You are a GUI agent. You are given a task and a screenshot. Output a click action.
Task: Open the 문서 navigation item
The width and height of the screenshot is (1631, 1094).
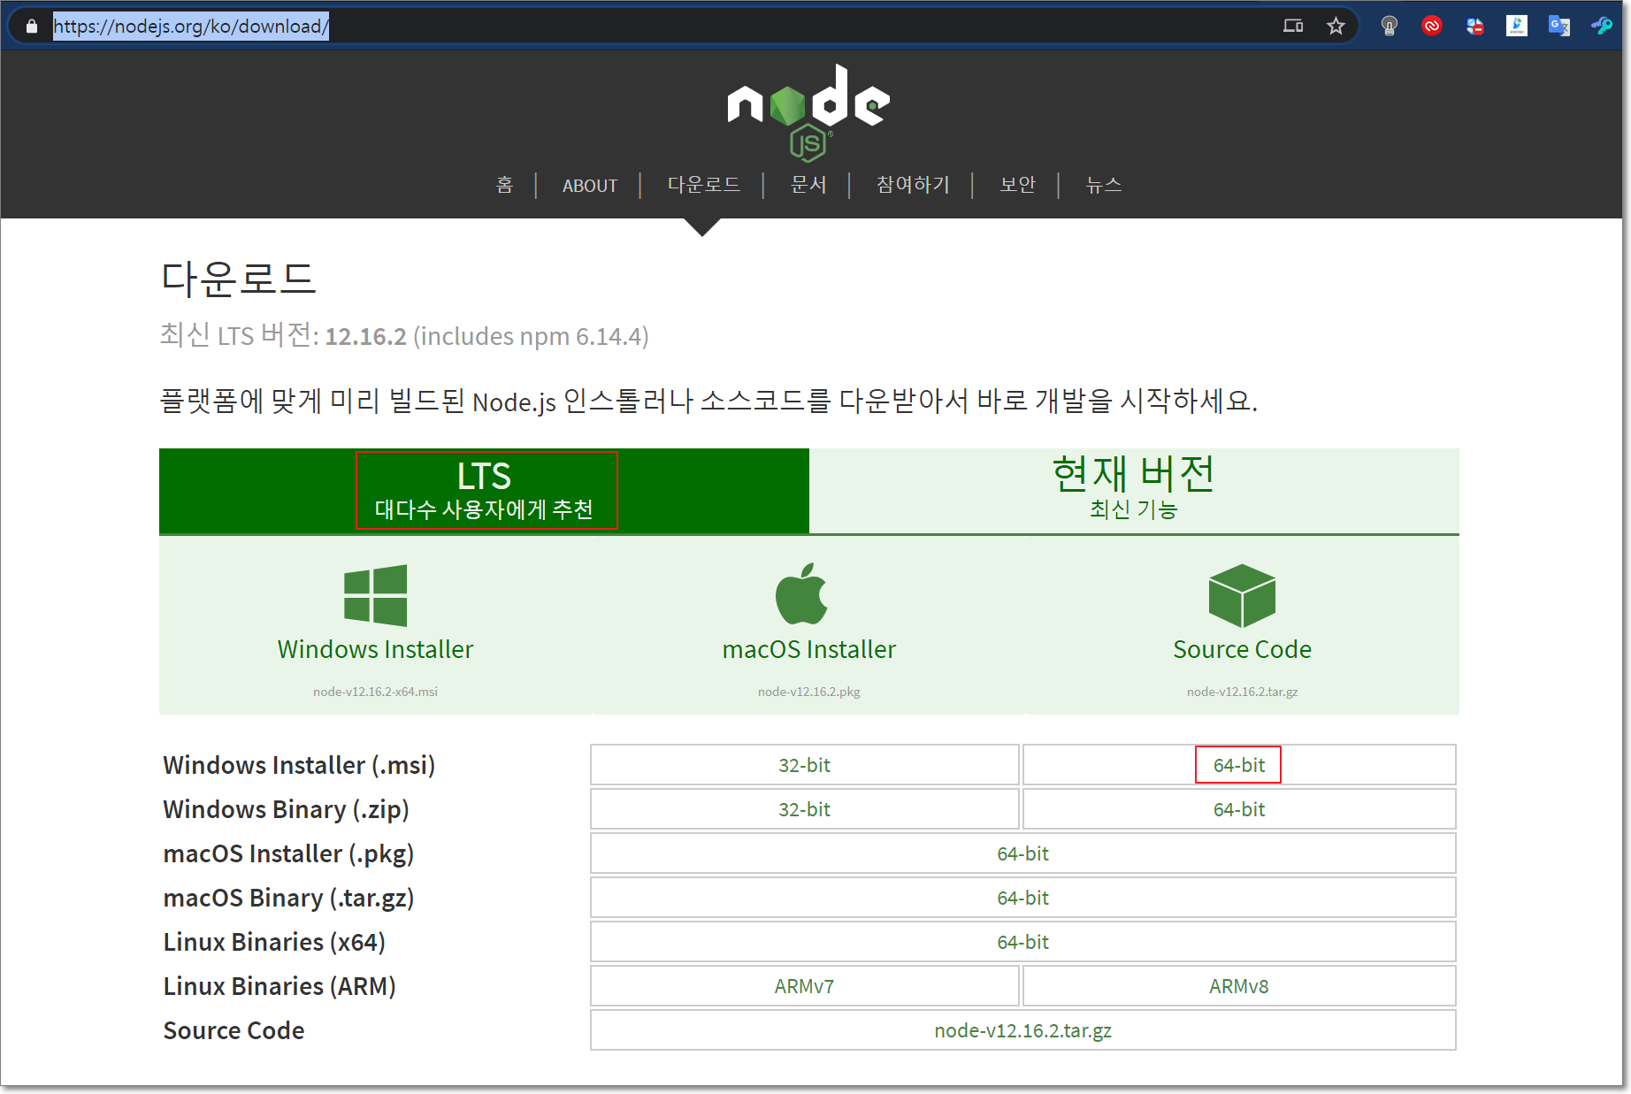[808, 185]
